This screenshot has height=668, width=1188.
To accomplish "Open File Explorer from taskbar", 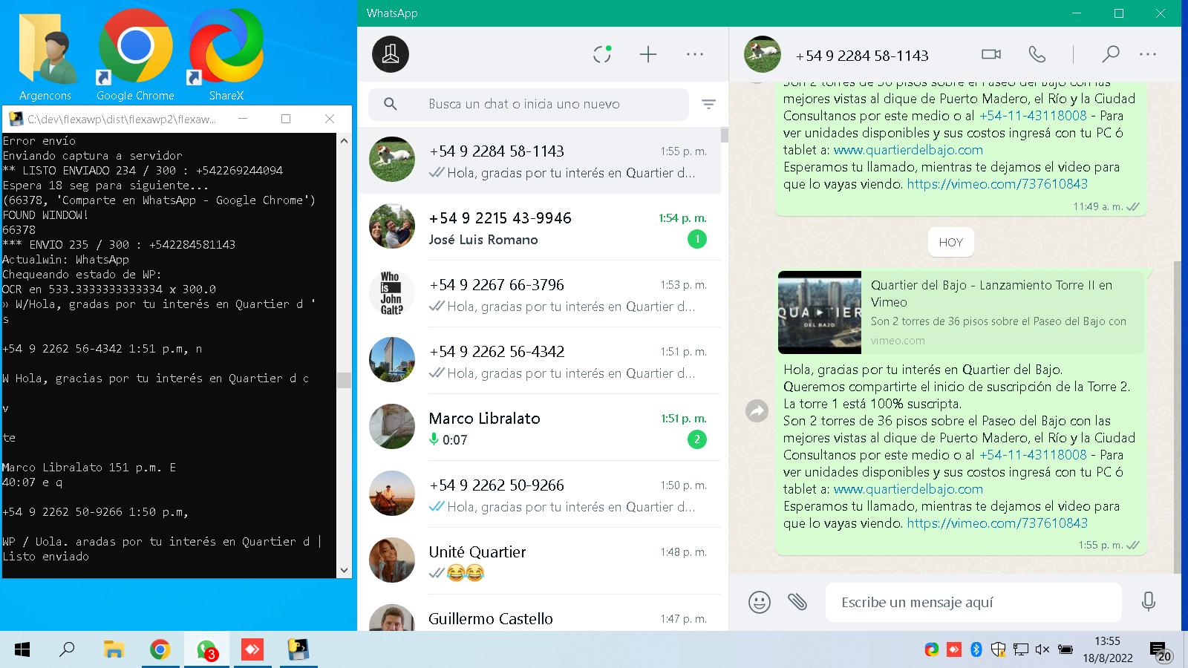I will click(x=113, y=650).
